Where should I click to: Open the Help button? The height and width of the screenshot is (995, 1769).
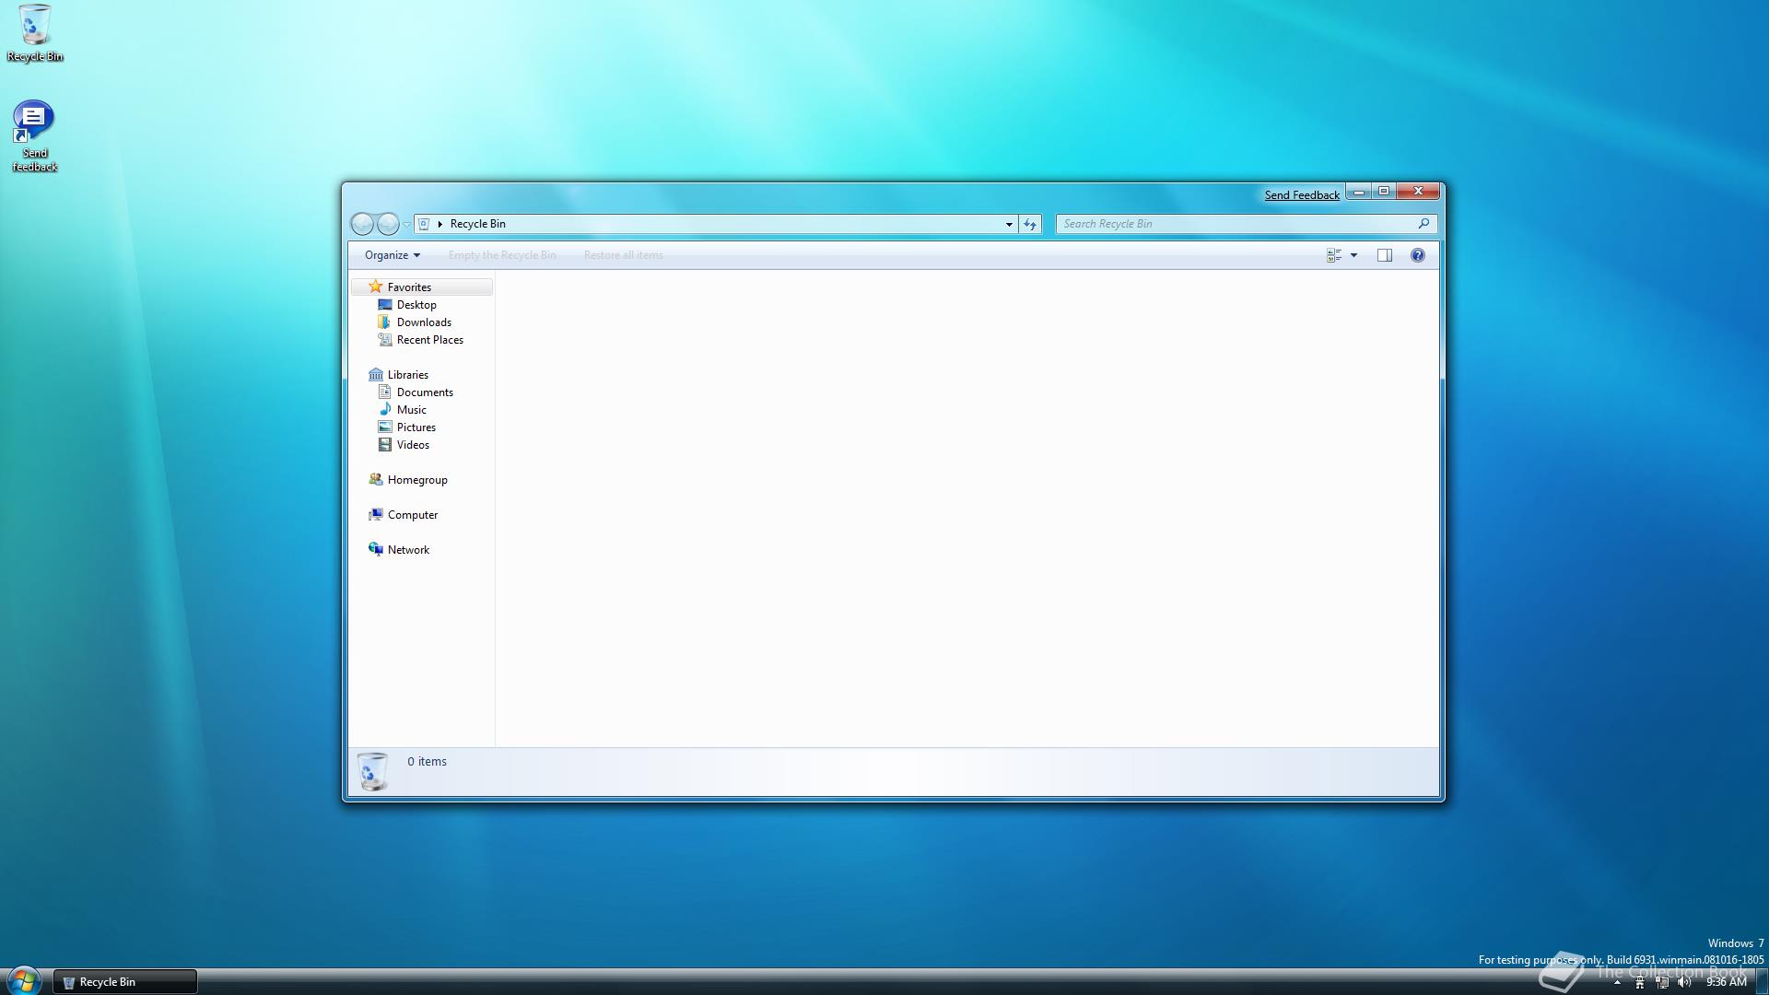pyautogui.click(x=1417, y=255)
